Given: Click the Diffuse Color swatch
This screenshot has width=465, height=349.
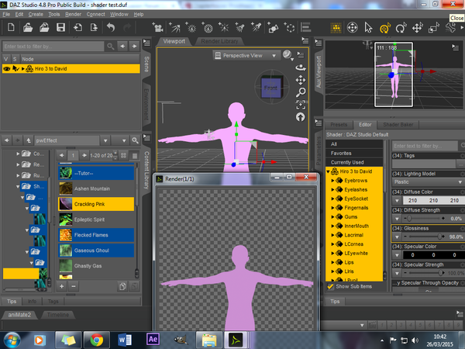Looking at the screenshot, I should point(433,201).
